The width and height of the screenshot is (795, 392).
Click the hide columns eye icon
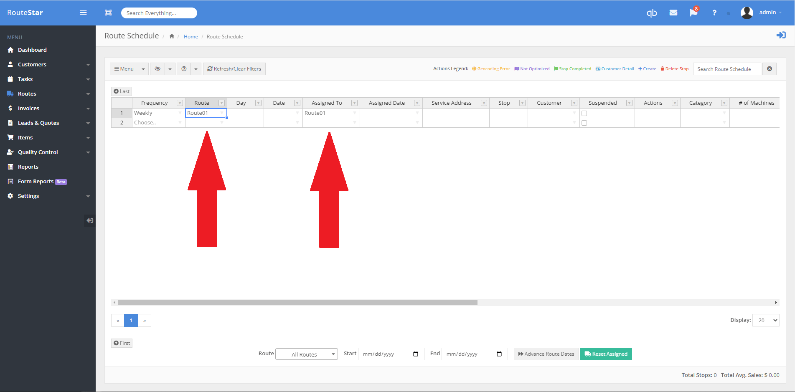pyautogui.click(x=157, y=68)
